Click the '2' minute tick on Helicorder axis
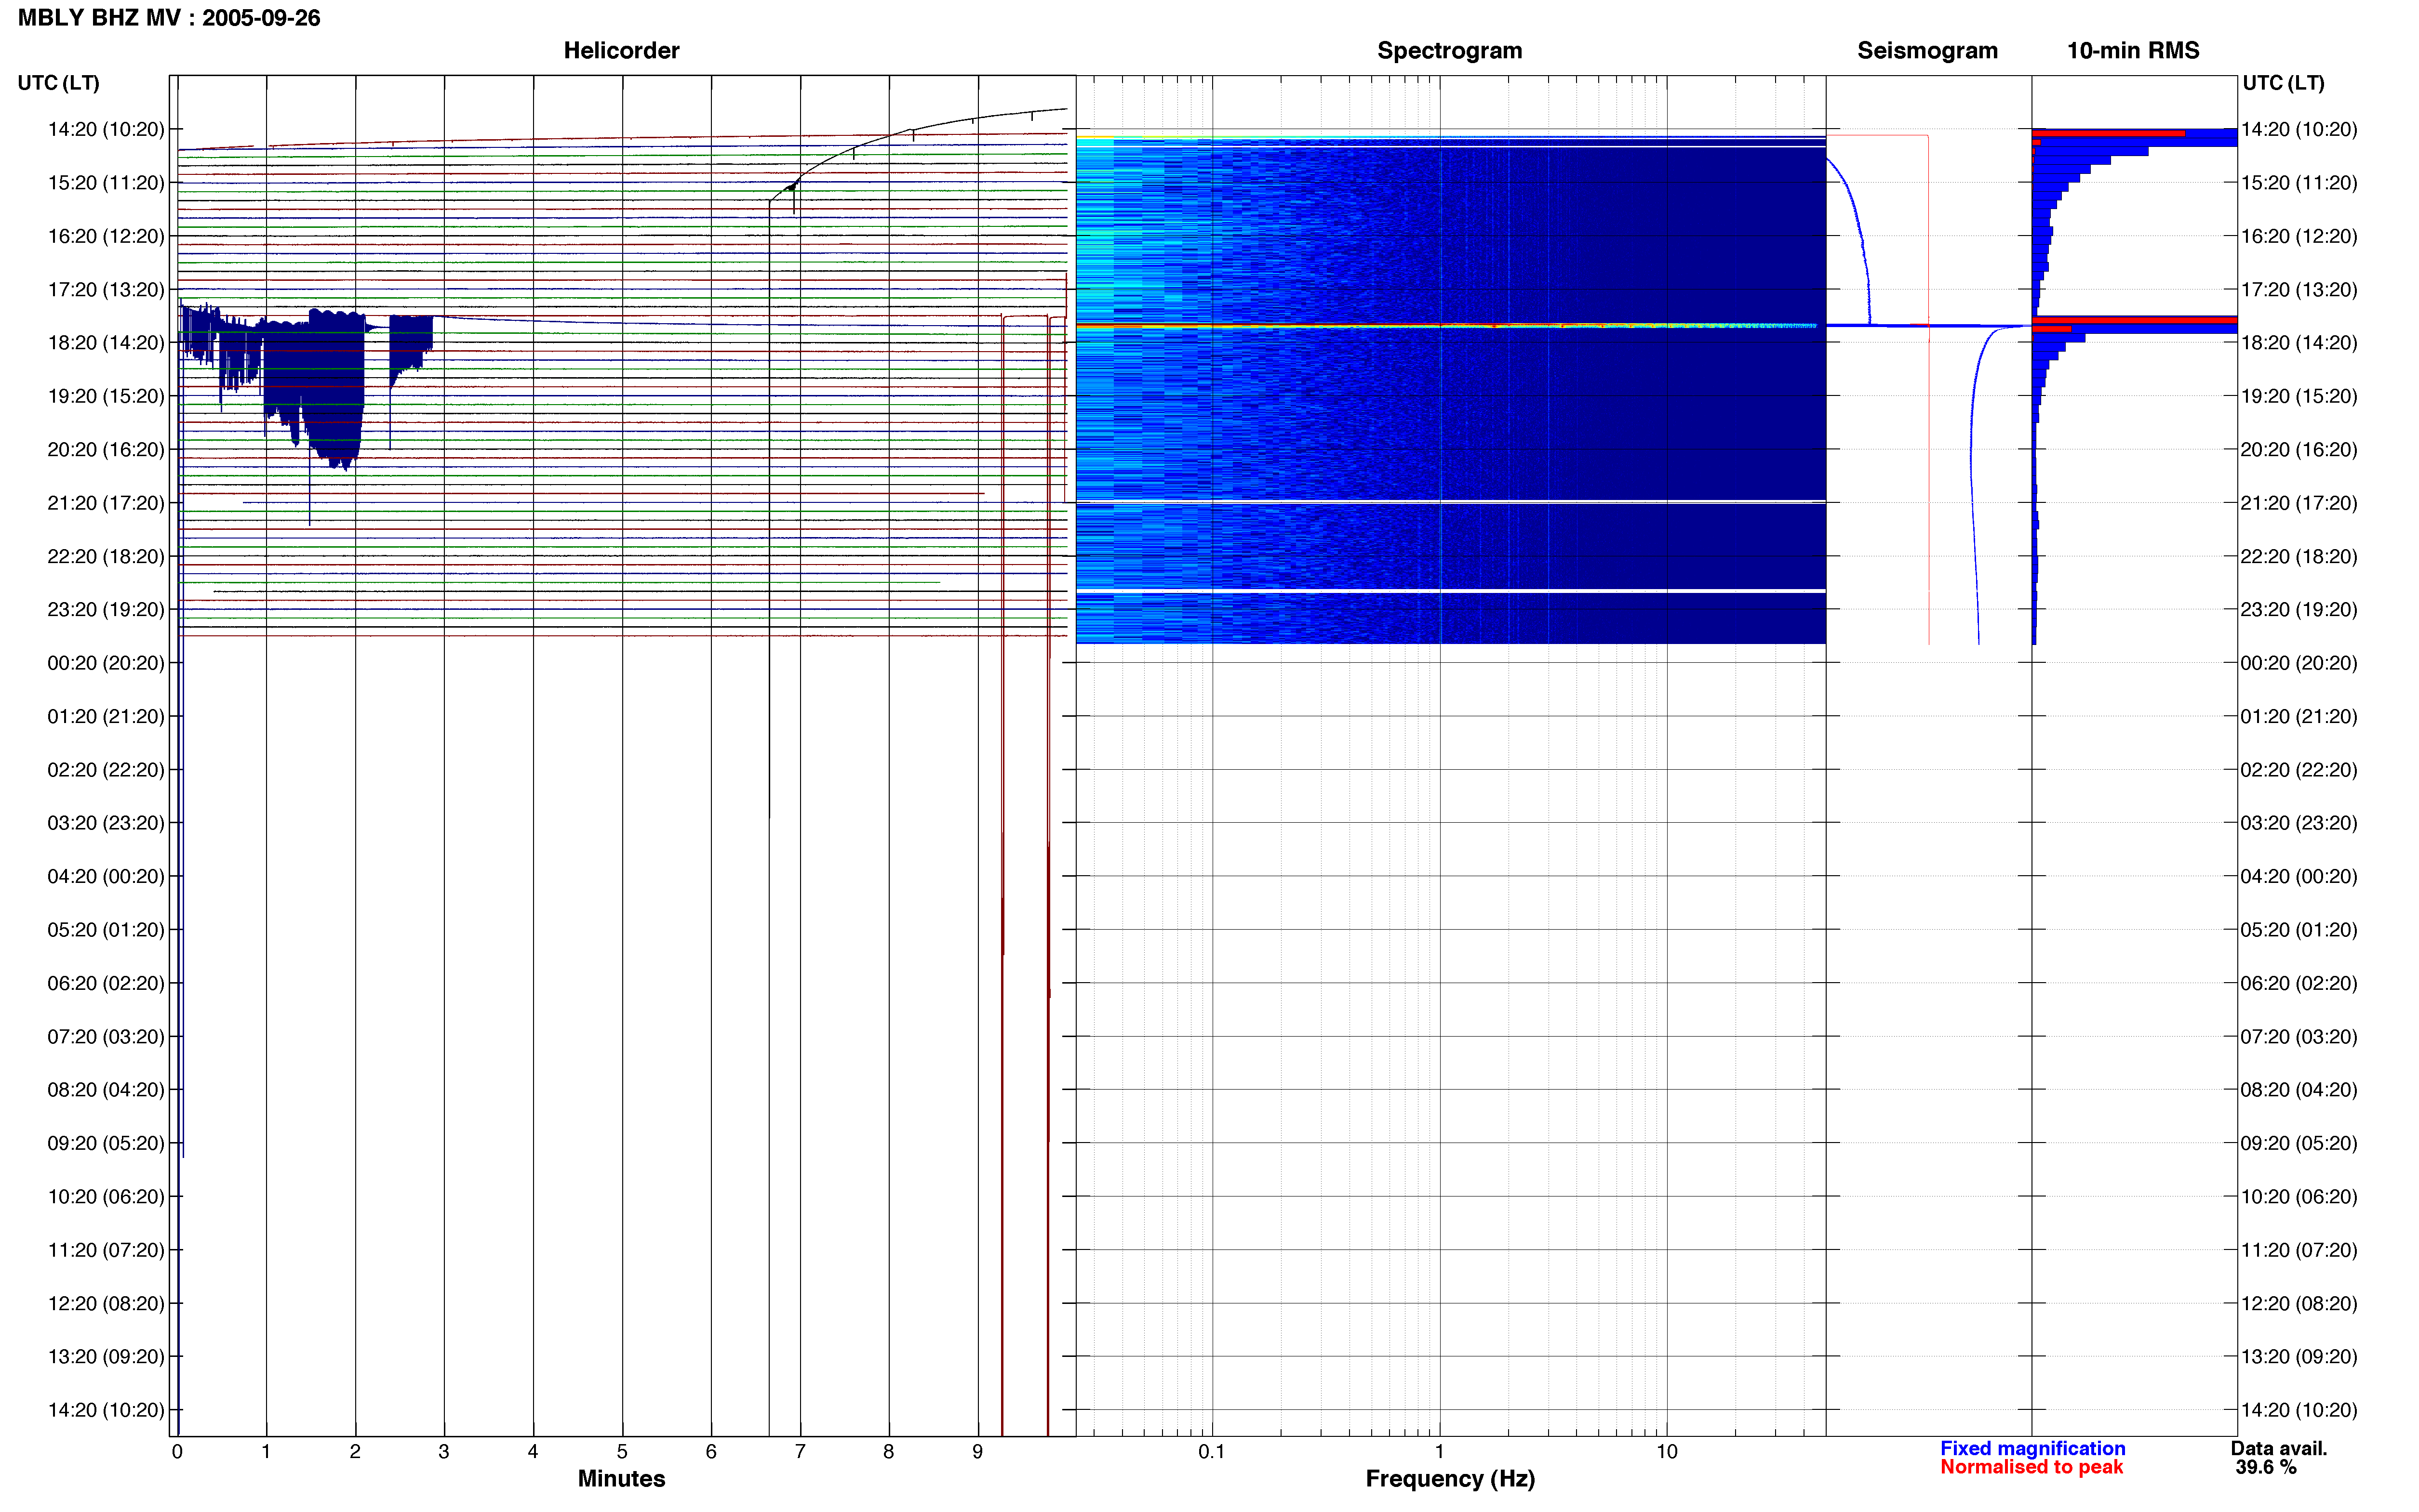Screen dimensions: 2419x1512 click(x=355, y=1452)
